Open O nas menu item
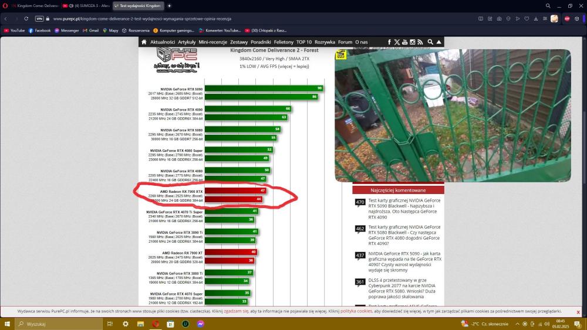 (361, 42)
